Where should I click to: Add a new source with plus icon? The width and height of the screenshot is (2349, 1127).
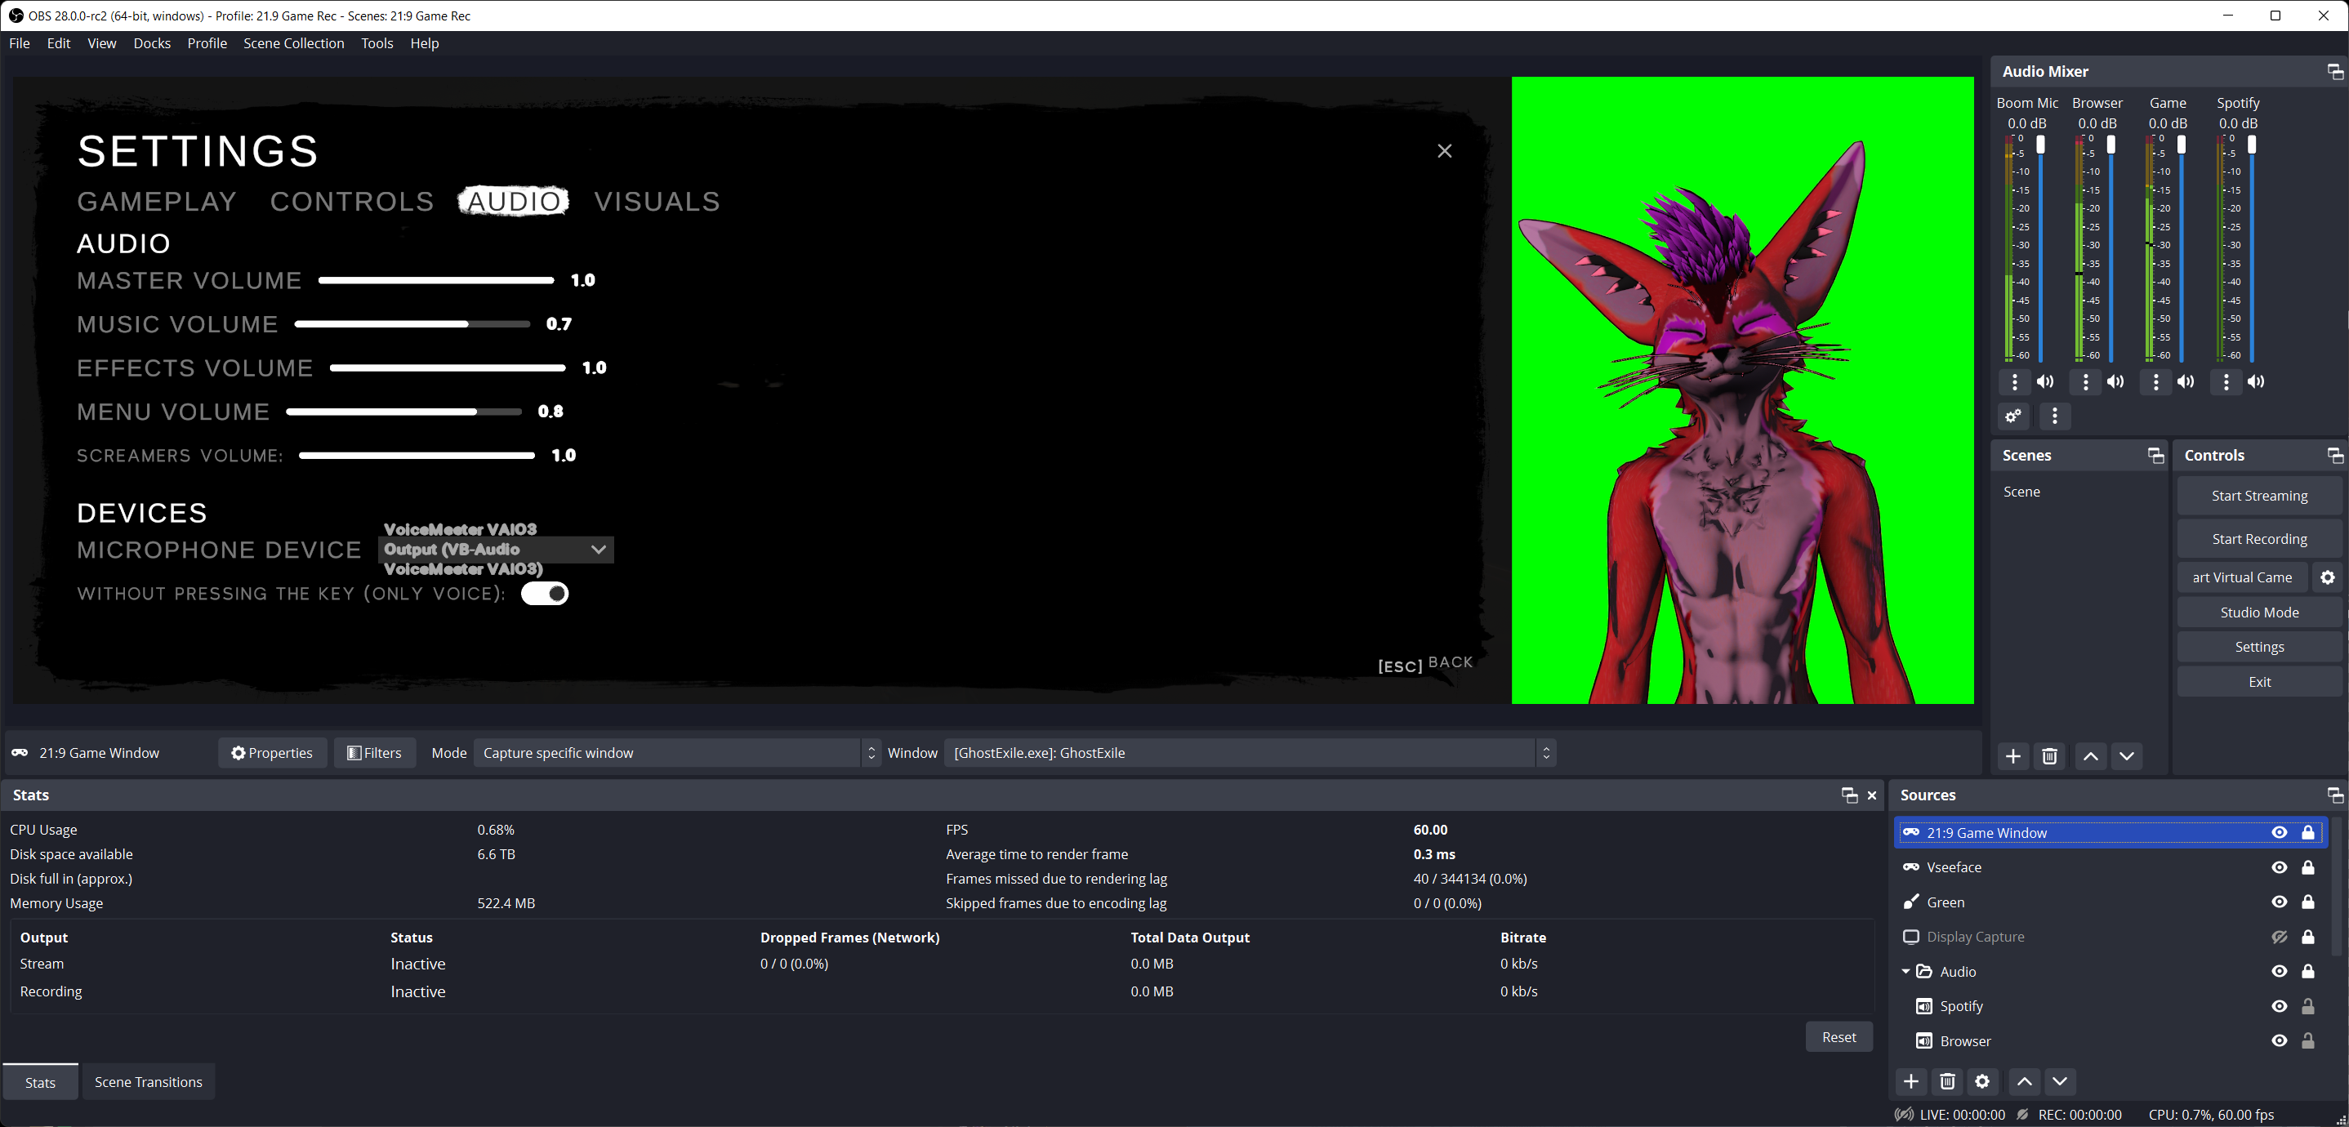[x=1911, y=1081]
